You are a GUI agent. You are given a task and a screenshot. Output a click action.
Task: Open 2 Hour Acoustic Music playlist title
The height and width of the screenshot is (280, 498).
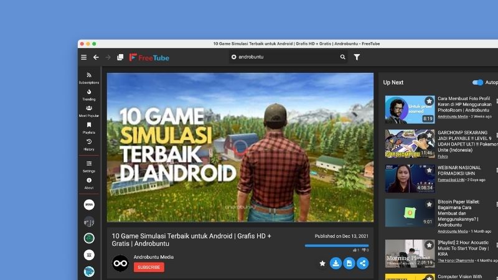point(463,248)
